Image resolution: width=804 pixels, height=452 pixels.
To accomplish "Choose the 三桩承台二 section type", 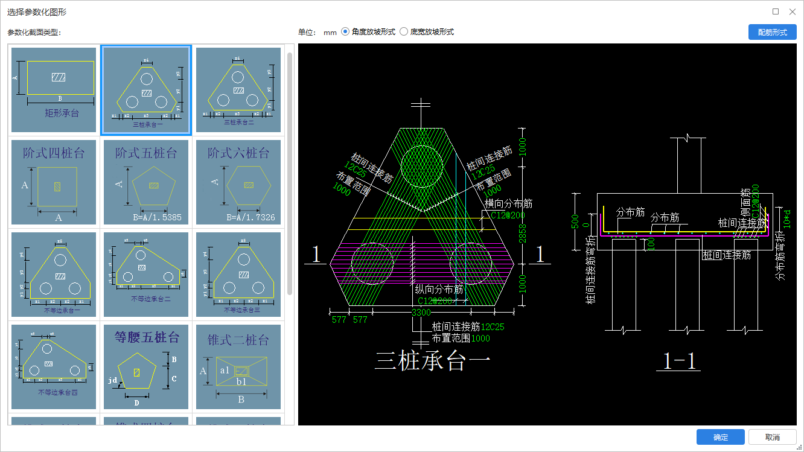I will (238, 90).
